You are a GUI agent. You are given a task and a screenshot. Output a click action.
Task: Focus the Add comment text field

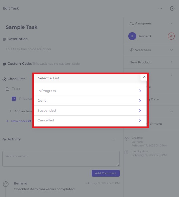(x=61, y=159)
